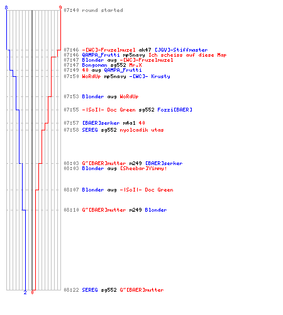This screenshot has width=283, height=315.
Task: Click [Sheebar]Yimmy! player name
Action: 143,168
